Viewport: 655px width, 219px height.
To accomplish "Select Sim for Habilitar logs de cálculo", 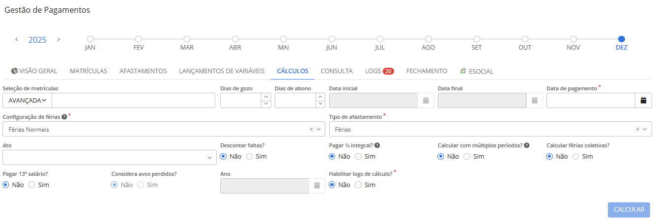I will (x=358, y=185).
